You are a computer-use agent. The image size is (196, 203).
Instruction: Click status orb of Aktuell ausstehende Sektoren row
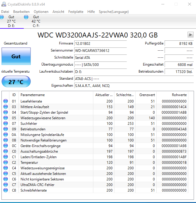pos(6,173)
